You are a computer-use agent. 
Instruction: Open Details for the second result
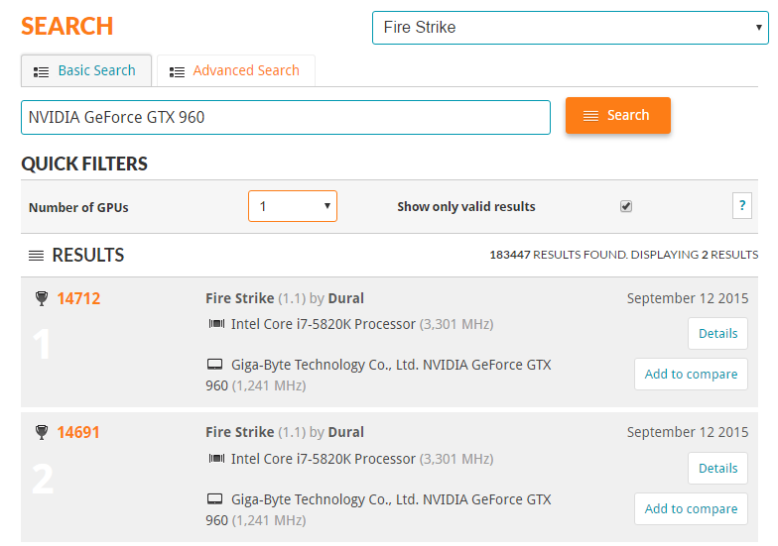(x=717, y=469)
